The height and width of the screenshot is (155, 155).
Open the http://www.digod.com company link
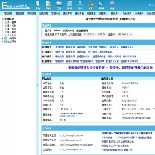point(71,149)
